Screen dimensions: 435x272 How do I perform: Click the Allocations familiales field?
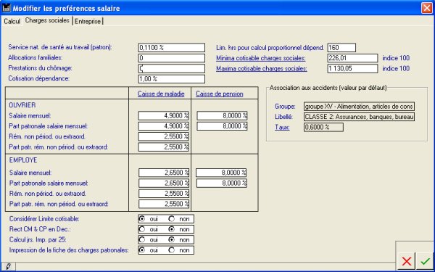pyautogui.click(x=172, y=58)
